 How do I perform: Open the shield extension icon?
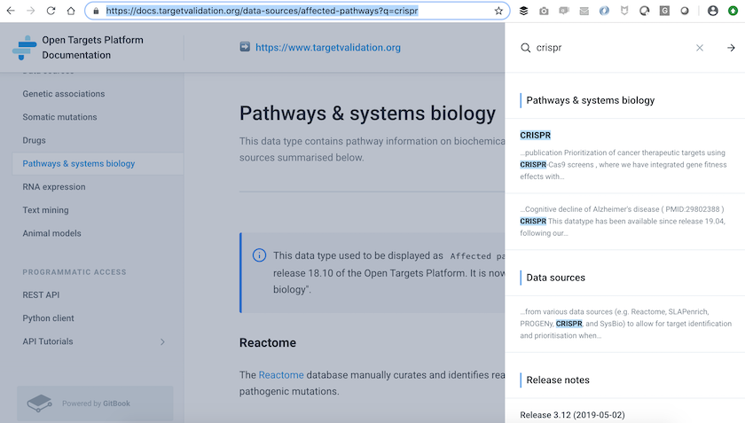pyautogui.click(x=624, y=11)
